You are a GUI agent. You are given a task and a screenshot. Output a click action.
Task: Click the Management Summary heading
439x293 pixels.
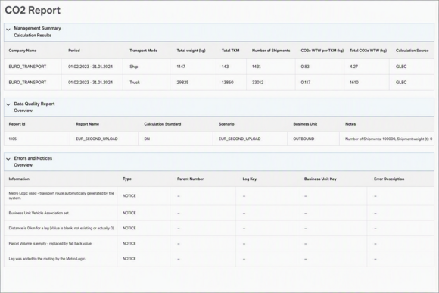[x=37, y=28]
